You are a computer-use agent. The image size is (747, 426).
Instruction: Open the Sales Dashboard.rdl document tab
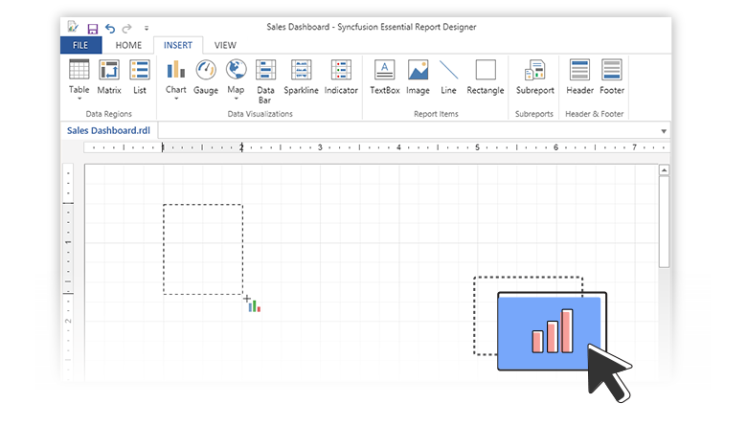click(108, 131)
